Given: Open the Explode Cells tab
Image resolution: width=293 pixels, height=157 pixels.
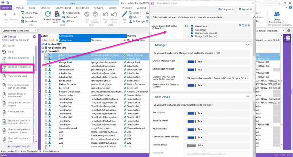Looking at the screenshot, I should pos(82,8).
